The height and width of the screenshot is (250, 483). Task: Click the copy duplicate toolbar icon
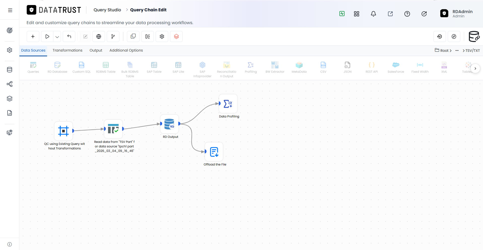coord(133,36)
